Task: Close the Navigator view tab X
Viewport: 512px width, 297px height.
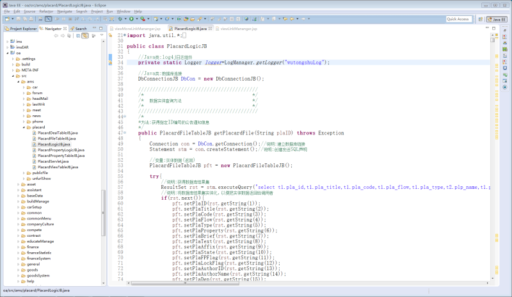Action: 65,29
